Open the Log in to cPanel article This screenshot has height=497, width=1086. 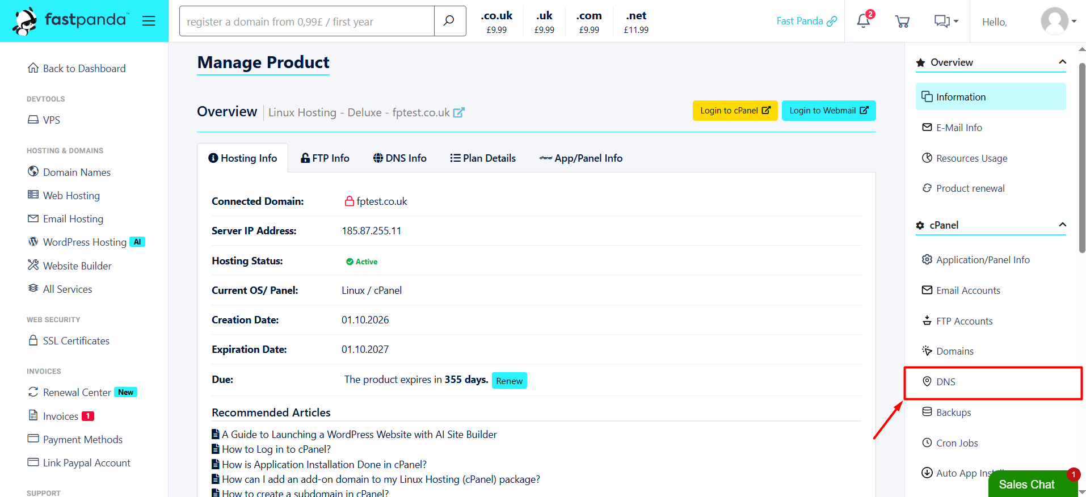coord(276,449)
